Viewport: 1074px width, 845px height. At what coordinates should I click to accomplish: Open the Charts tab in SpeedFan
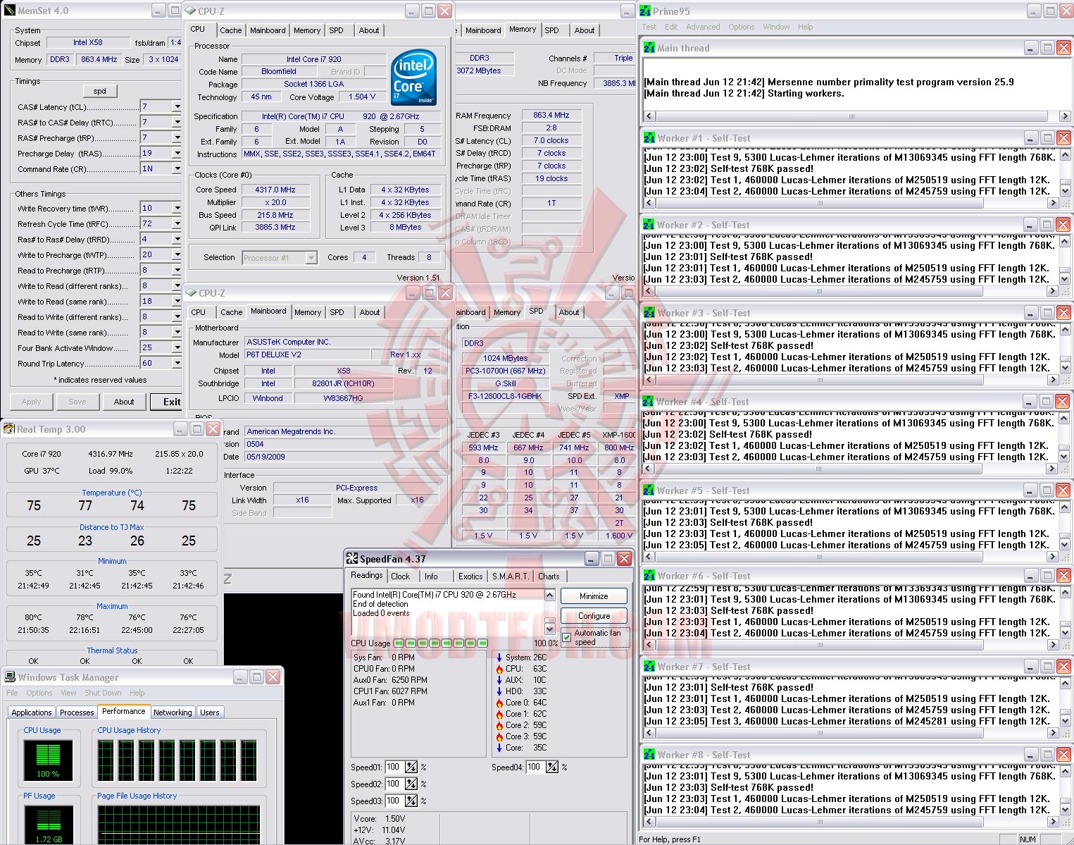[549, 576]
